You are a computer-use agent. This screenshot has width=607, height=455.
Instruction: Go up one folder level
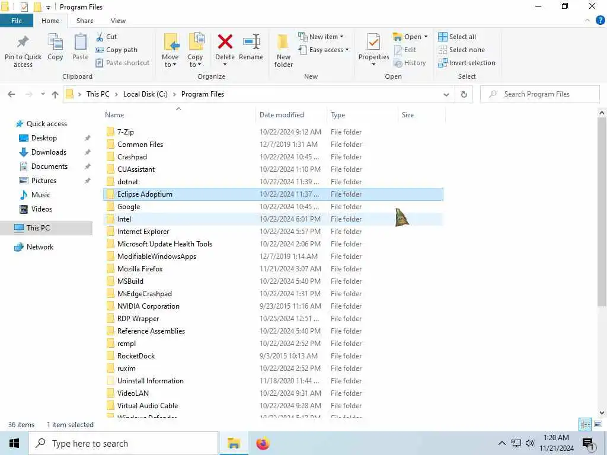click(x=55, y=94)
